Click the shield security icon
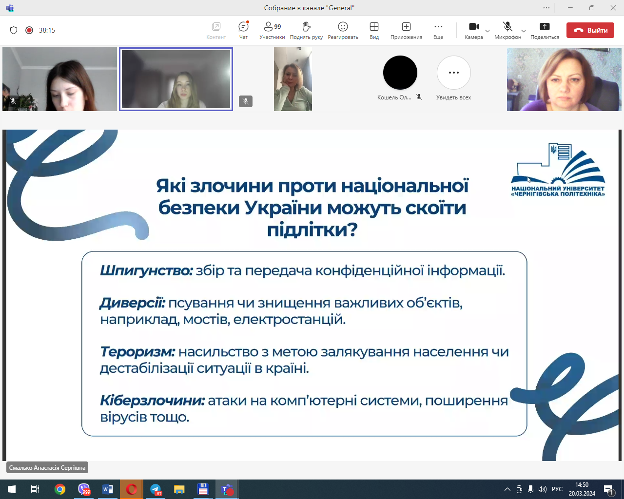Screen dimensions: 624x499 pos(14,30)
